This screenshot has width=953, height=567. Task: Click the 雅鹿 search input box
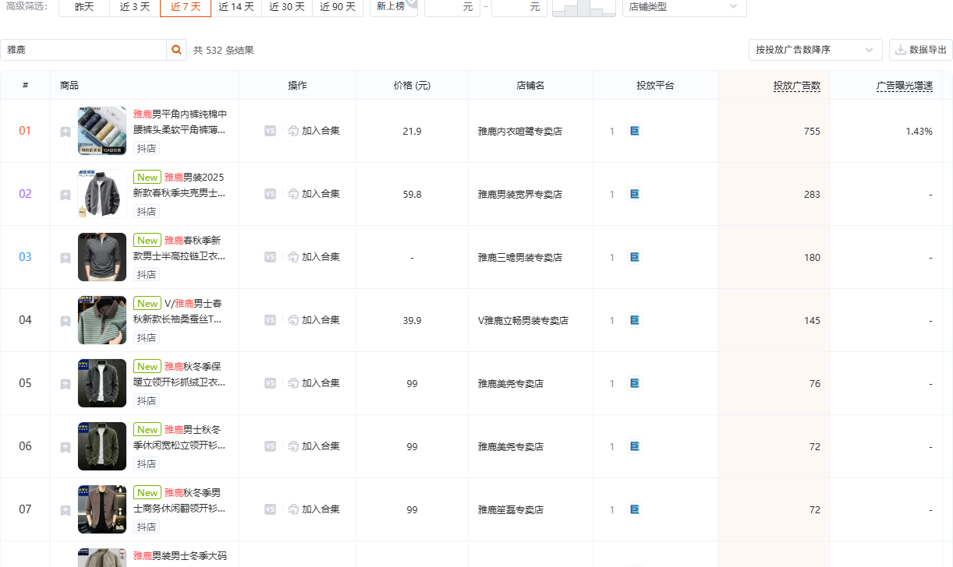pyautogui.click(x=83, y=50)
